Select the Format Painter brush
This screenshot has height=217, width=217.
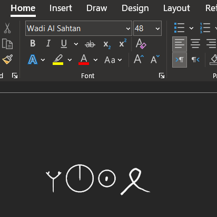click(7, 59)
